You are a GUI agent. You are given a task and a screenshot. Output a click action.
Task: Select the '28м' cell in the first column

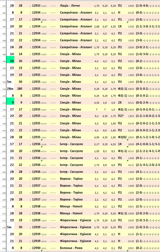coord(10,89)
